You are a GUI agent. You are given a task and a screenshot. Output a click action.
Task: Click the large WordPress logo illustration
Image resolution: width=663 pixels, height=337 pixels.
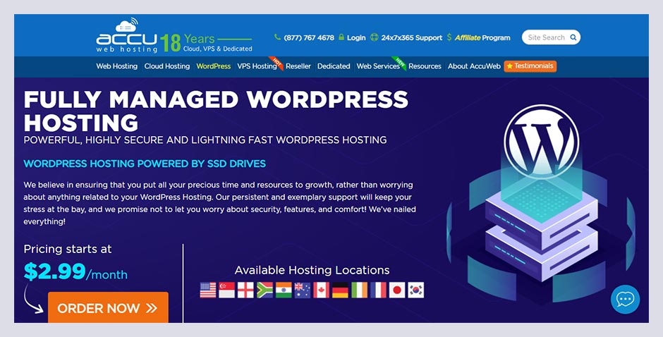pos(541,142)
